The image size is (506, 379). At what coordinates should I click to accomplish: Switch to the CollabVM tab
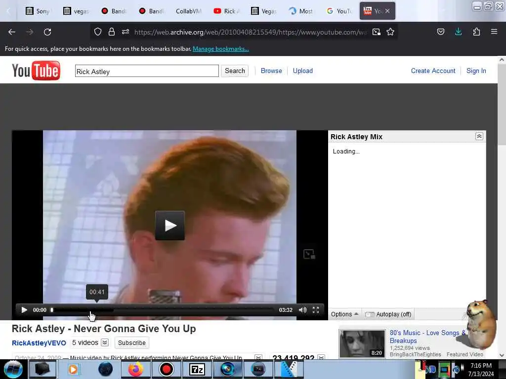tap(188, 11)
